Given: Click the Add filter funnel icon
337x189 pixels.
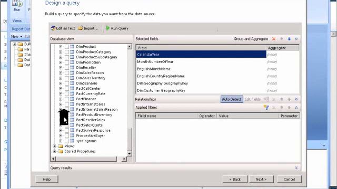Looking at the screenshot, I should 266,107.
